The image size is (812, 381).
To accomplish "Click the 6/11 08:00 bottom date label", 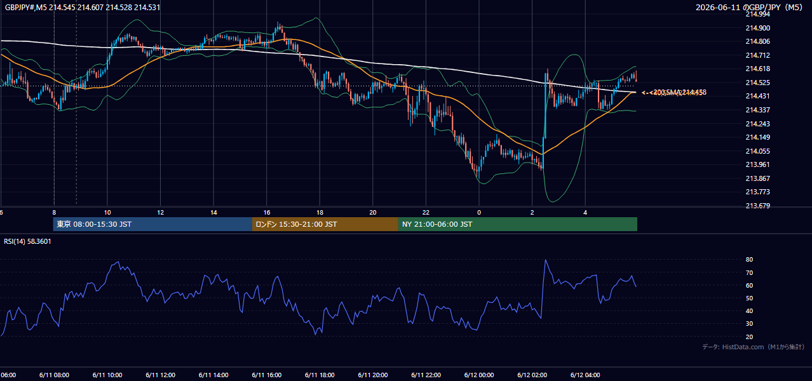I will (54, 375).
